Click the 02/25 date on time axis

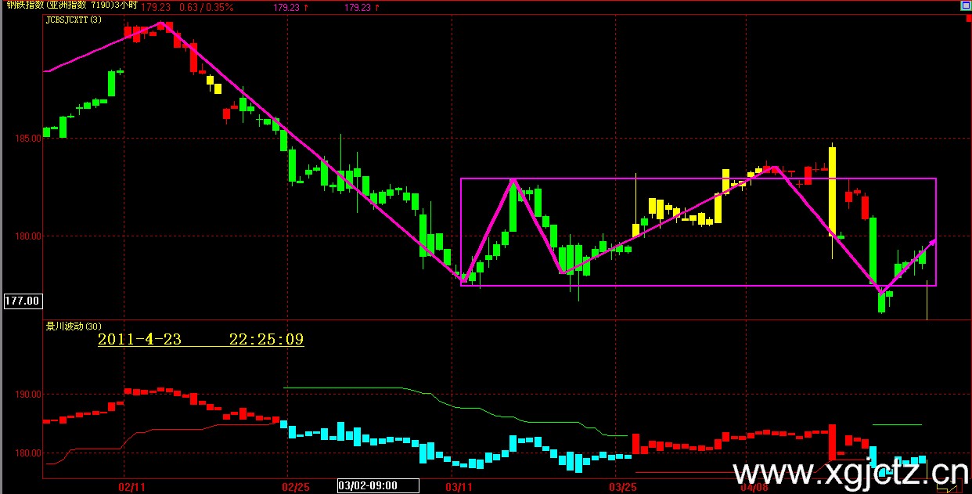(295, 487)
